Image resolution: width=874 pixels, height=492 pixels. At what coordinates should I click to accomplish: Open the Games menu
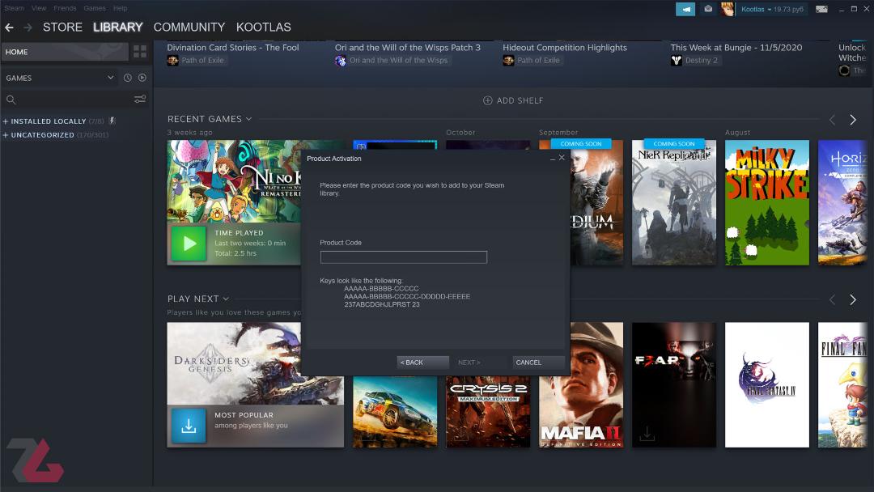pyautogui.click(x=95, y=8)
